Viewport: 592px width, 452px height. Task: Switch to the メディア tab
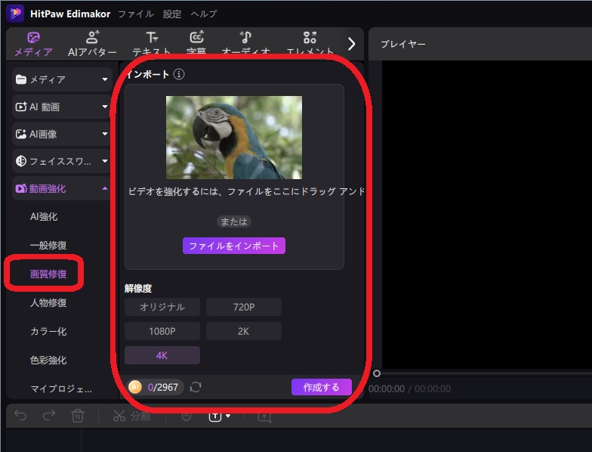point(33,44)
